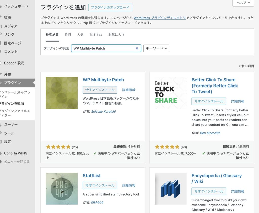
Task: Install WP Multibyte Patch with 今すぐインストール
Action: coord(100,90)
